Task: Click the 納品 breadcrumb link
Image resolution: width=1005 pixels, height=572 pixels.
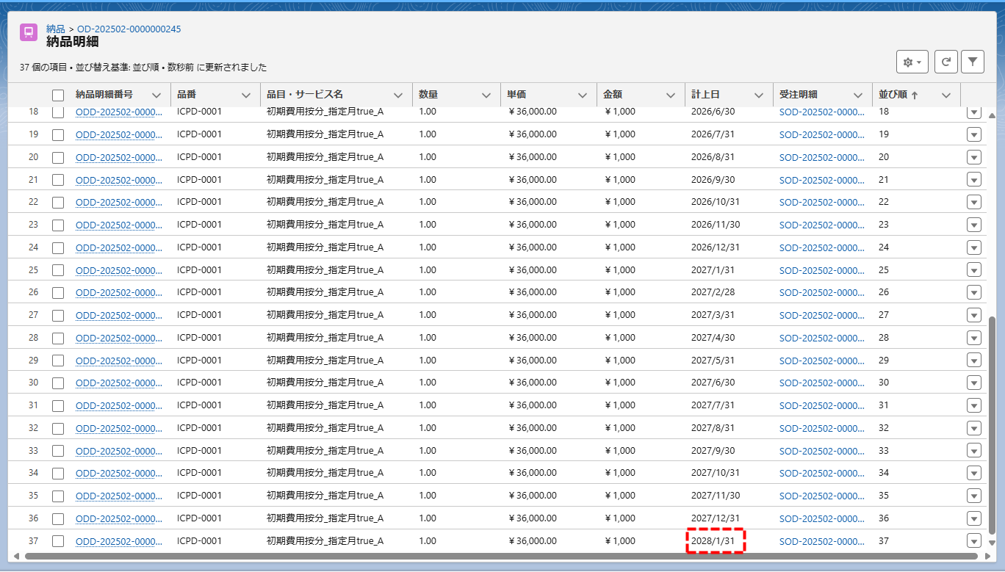Action: pos(56,29)
